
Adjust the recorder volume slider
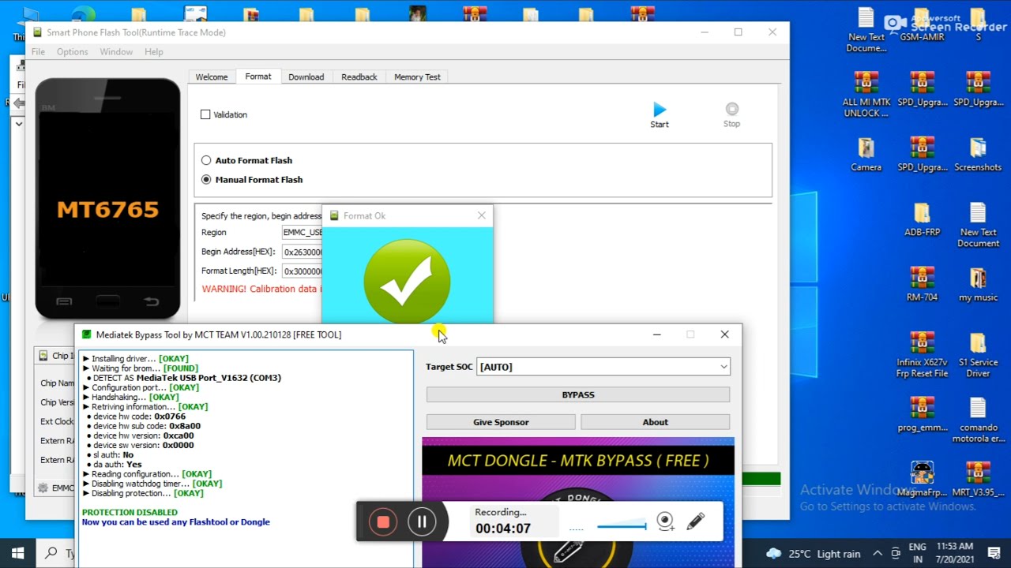point(622,526)
